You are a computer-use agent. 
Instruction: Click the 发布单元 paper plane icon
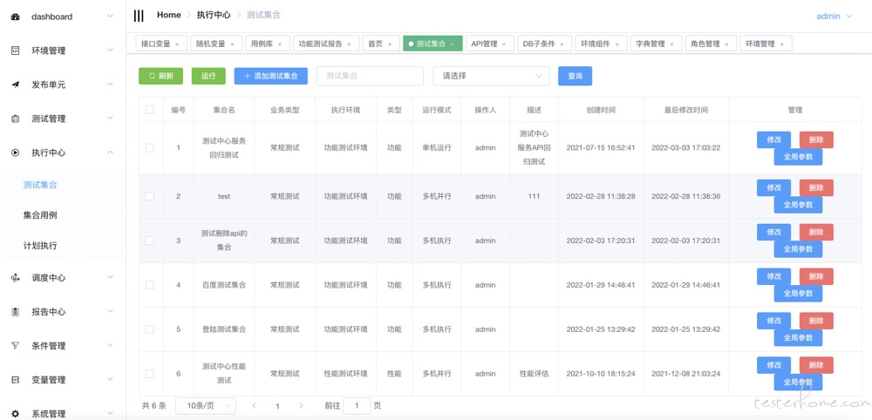[16, 85]
